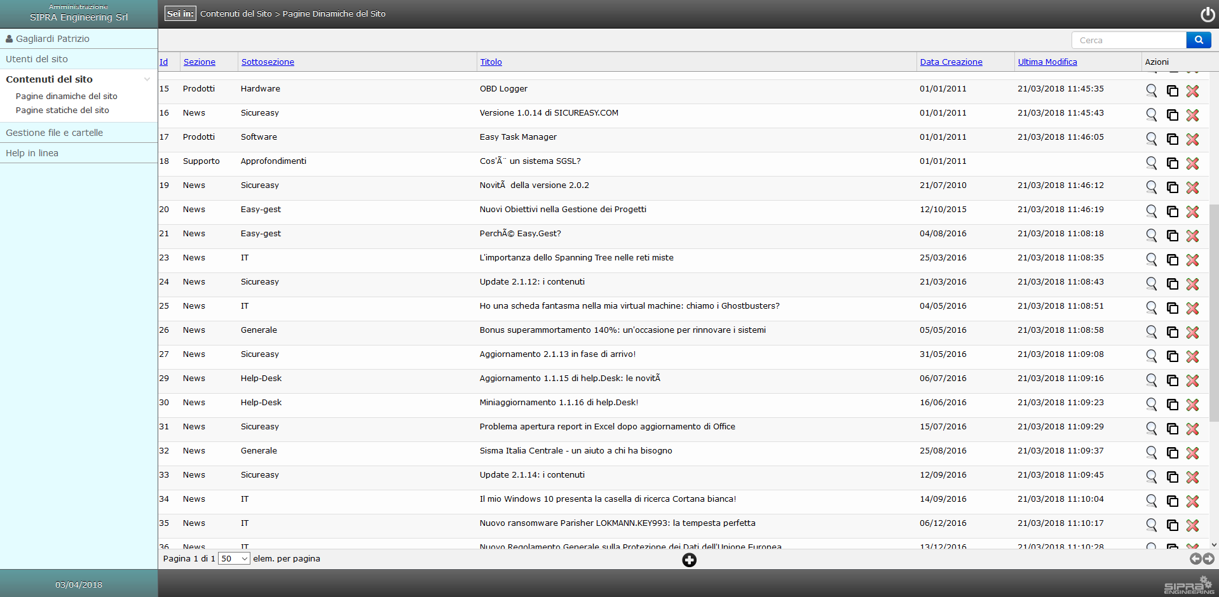This screenshot has height=597, width=1219.
Task: Duplicate Miniaggiornamento 1.1.16 di help.Desk page
Action: click(1173, 405)
